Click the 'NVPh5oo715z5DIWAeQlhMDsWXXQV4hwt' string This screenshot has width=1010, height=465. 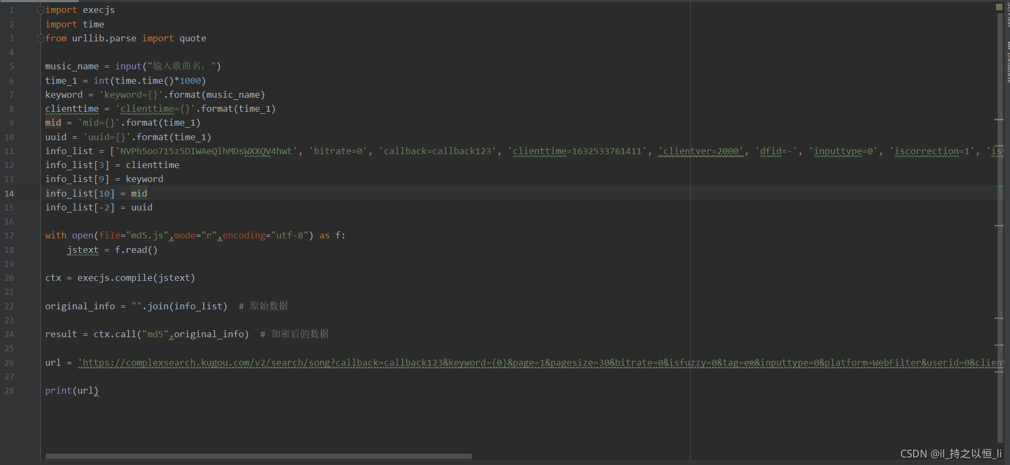(206, 151)
